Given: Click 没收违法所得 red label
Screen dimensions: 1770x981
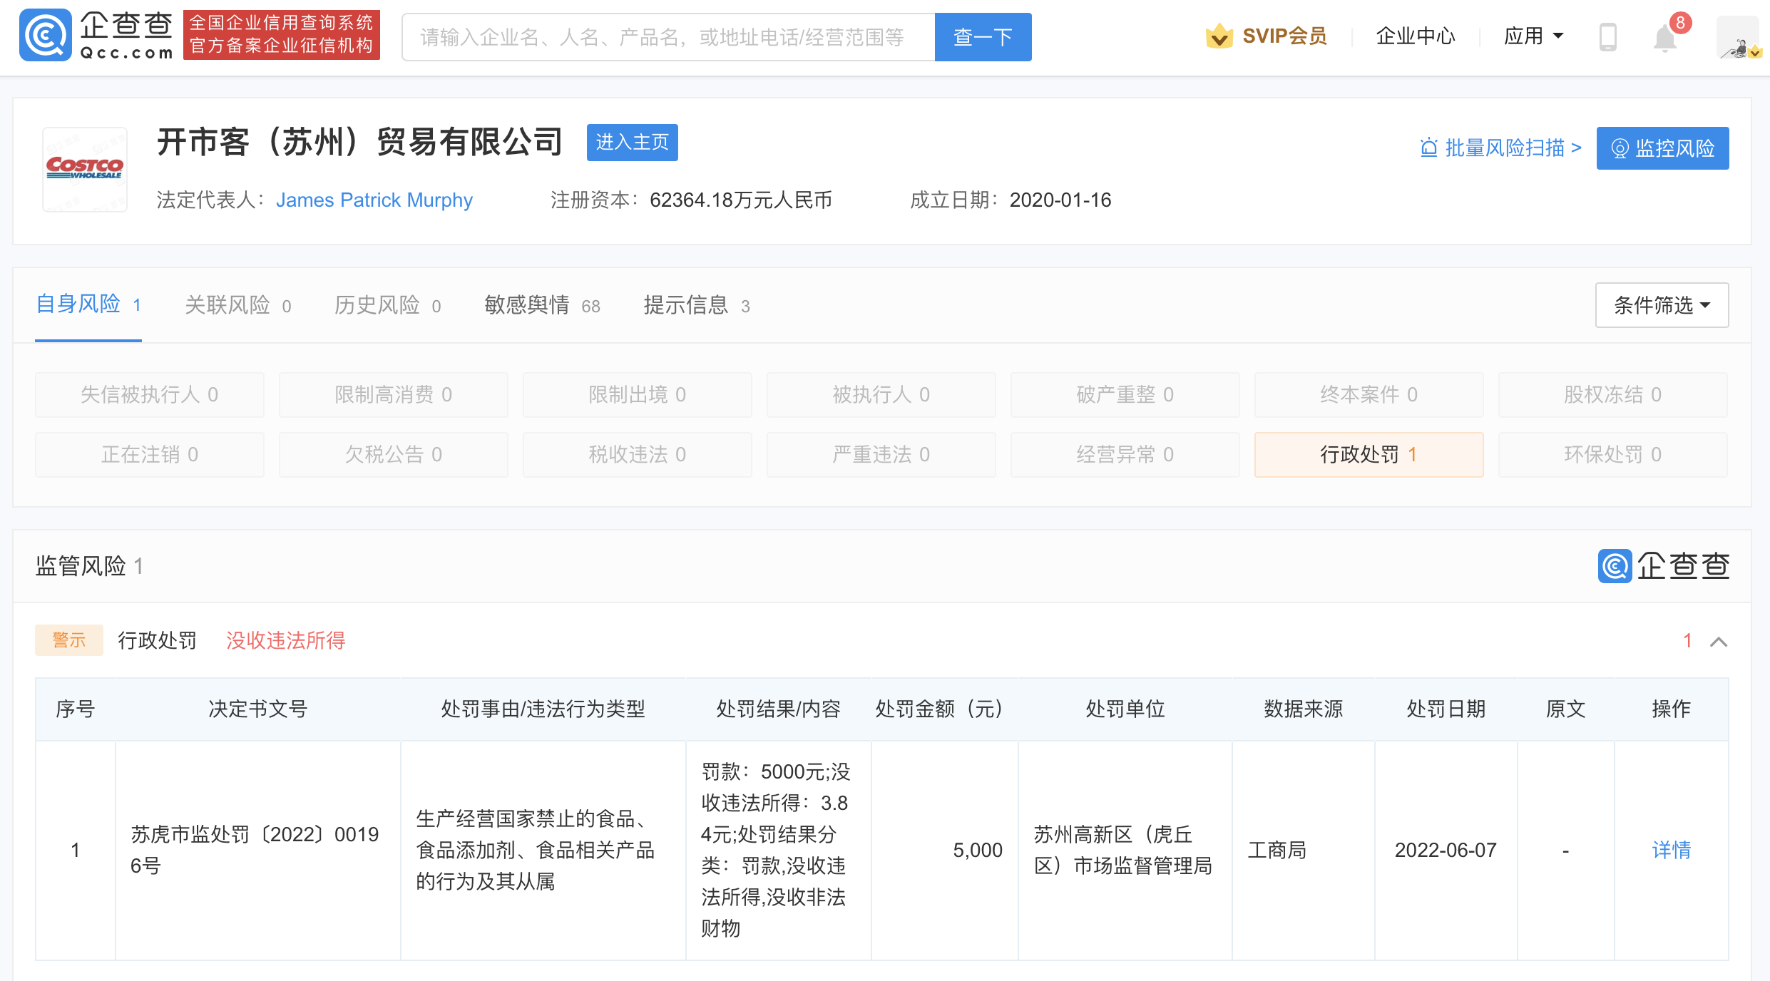Looking at the screenshot, I should (285, 640).
